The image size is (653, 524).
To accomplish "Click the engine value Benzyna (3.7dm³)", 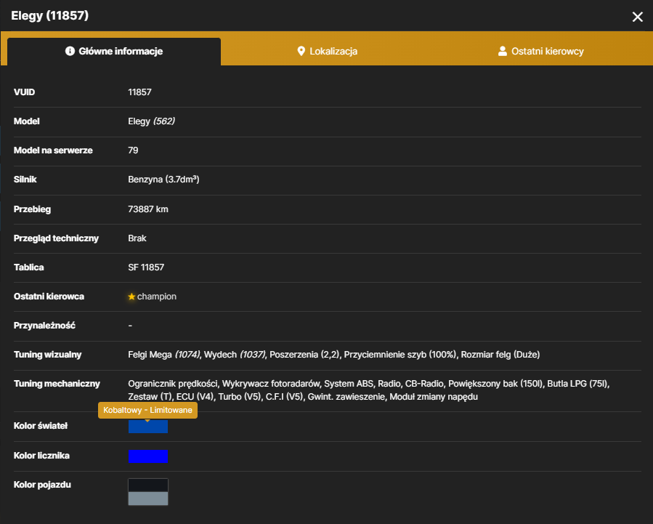I will tap(163, 180).
